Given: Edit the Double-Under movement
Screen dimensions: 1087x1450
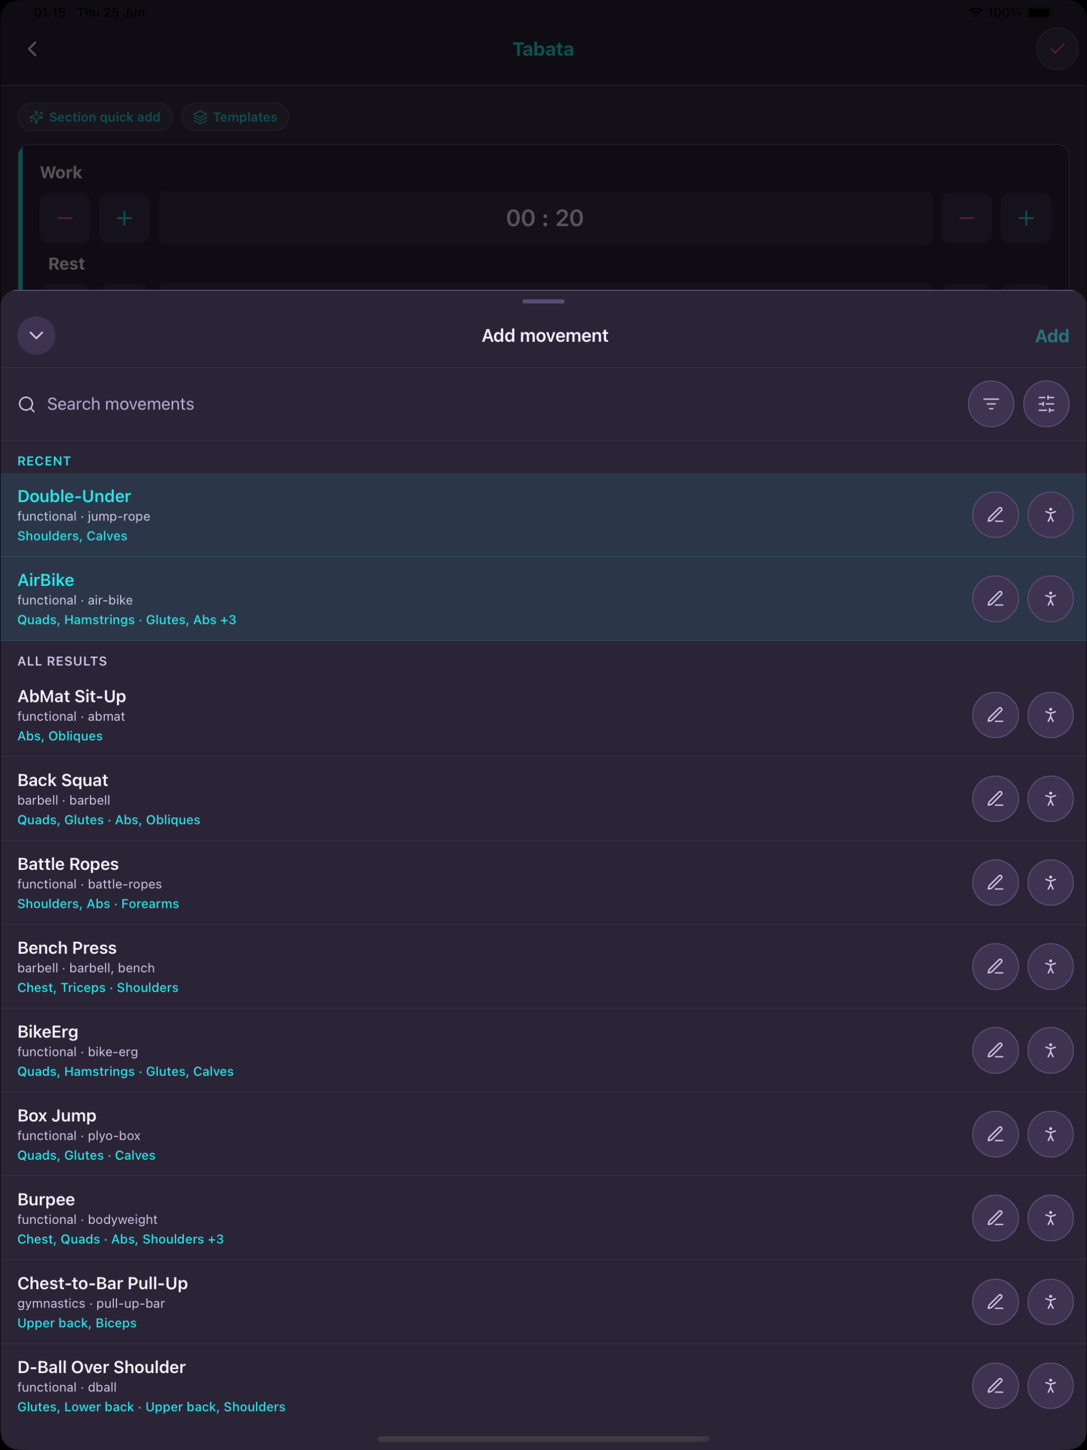Looking at the screenshot, I should (x=995, y=515).
